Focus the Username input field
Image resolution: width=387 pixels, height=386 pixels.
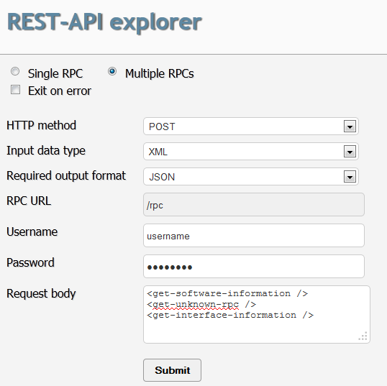point(254,236)
